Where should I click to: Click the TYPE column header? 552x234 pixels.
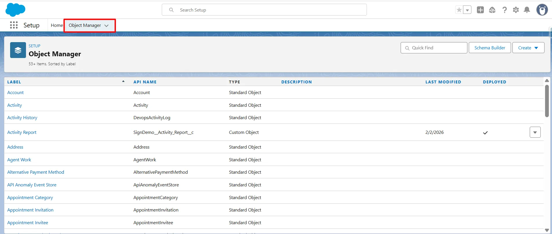click(235, 82)
